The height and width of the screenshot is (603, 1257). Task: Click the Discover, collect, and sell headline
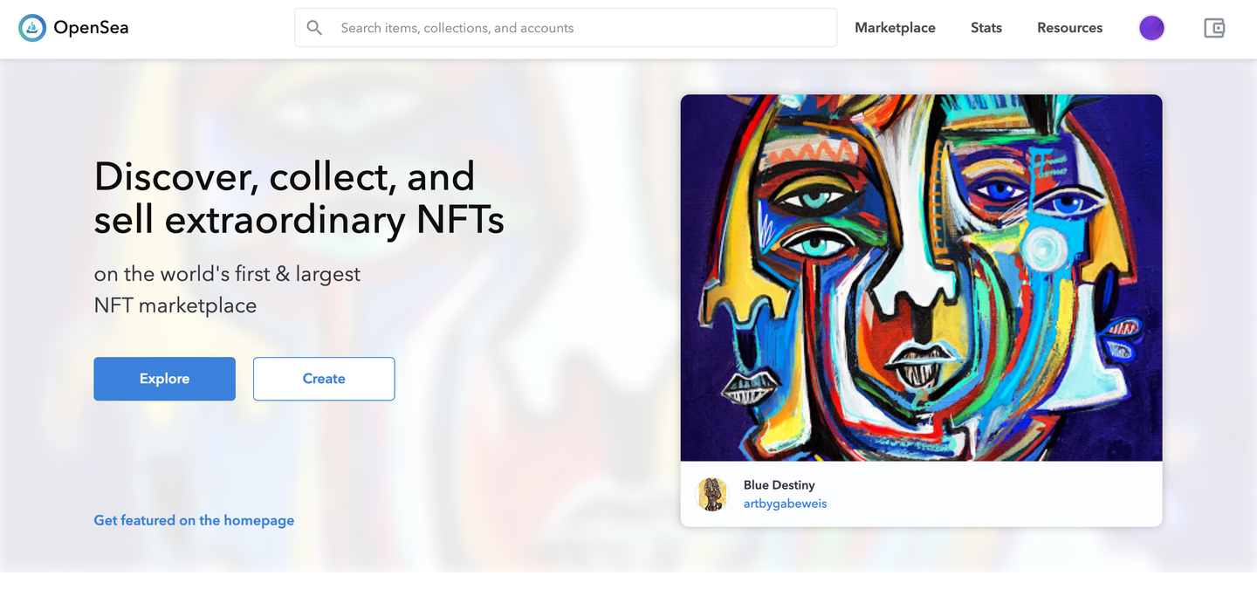[299, 198]
